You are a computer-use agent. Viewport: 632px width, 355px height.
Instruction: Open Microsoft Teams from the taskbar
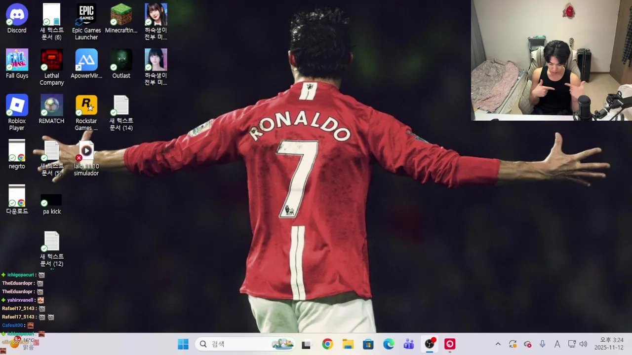point(409,344)
